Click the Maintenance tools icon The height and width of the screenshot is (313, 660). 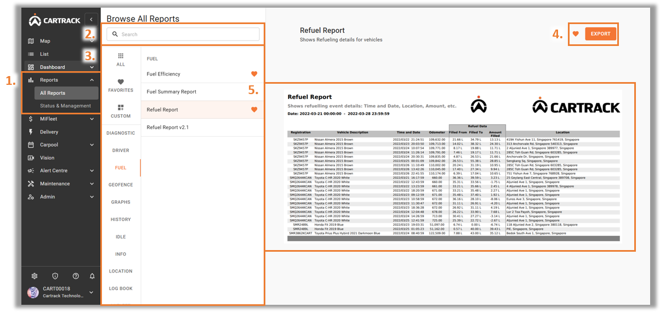(x=31, y=184)
